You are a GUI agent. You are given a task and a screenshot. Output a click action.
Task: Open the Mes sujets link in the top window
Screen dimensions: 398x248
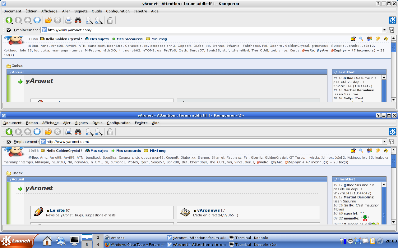(x=99, y=39)
